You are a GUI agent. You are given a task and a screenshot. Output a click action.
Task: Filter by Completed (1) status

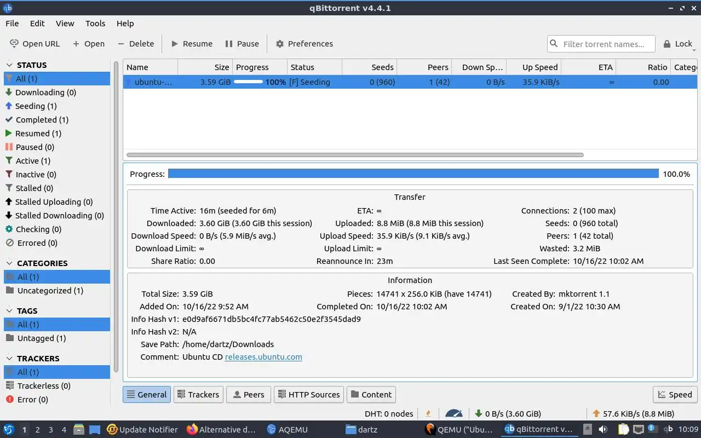[57, 120]
